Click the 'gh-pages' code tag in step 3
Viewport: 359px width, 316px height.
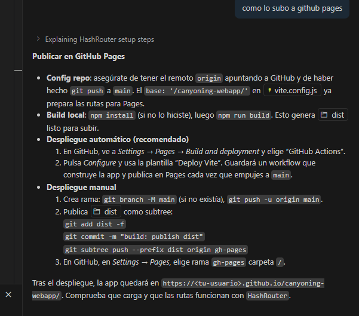coord(227,262)
